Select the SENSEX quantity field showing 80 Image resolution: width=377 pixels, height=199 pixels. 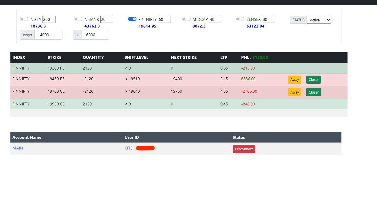(x=268, y=19)
